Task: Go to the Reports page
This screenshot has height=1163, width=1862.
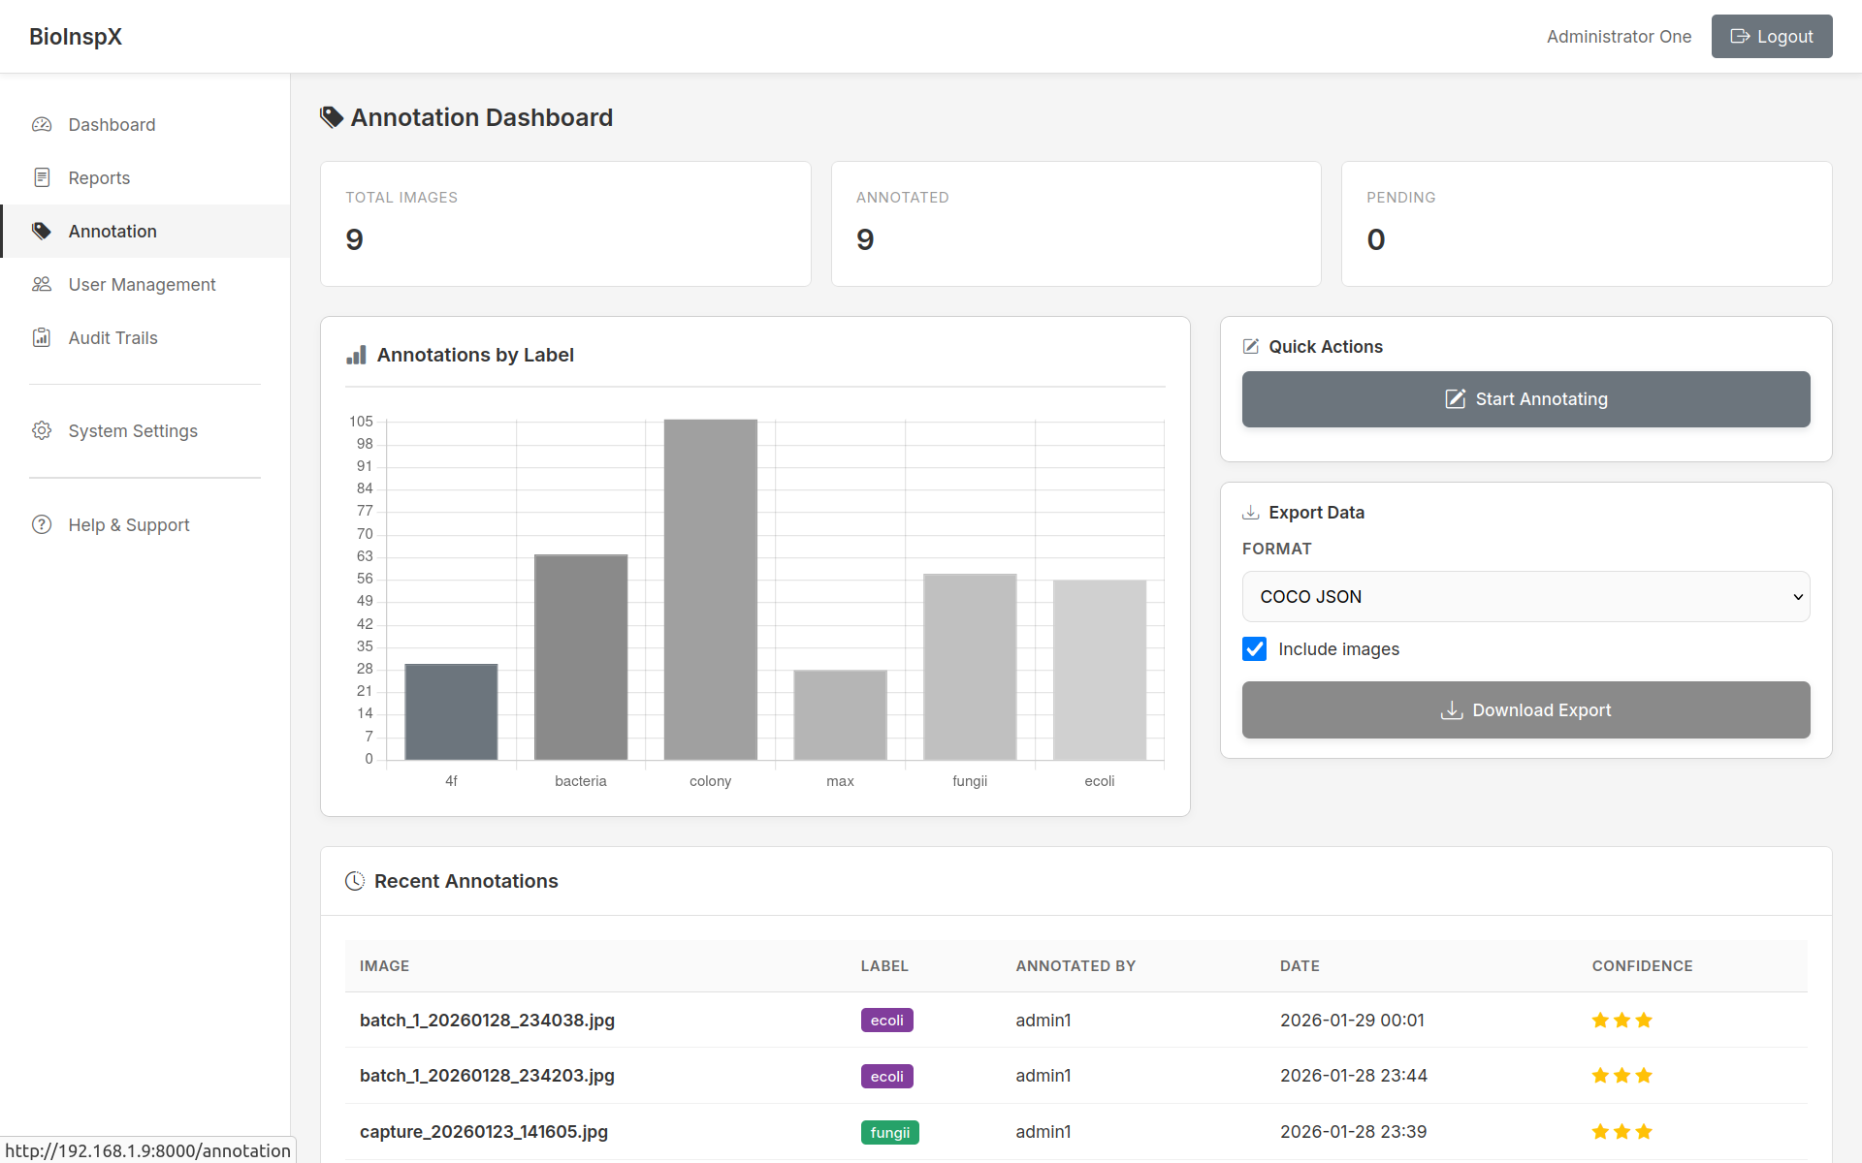Action: [99, 178]
